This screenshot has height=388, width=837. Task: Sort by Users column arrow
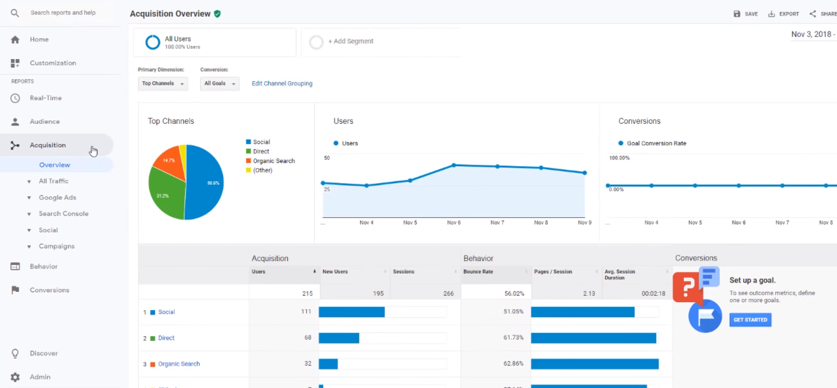[x=315, y=272]
